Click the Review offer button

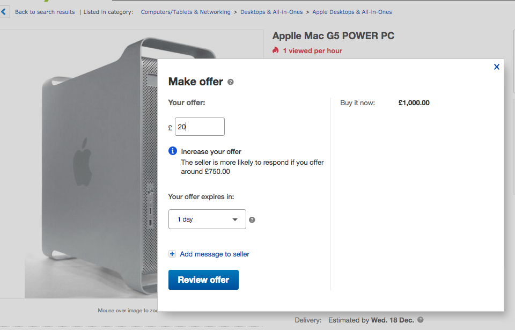click(x=204, y=280)
